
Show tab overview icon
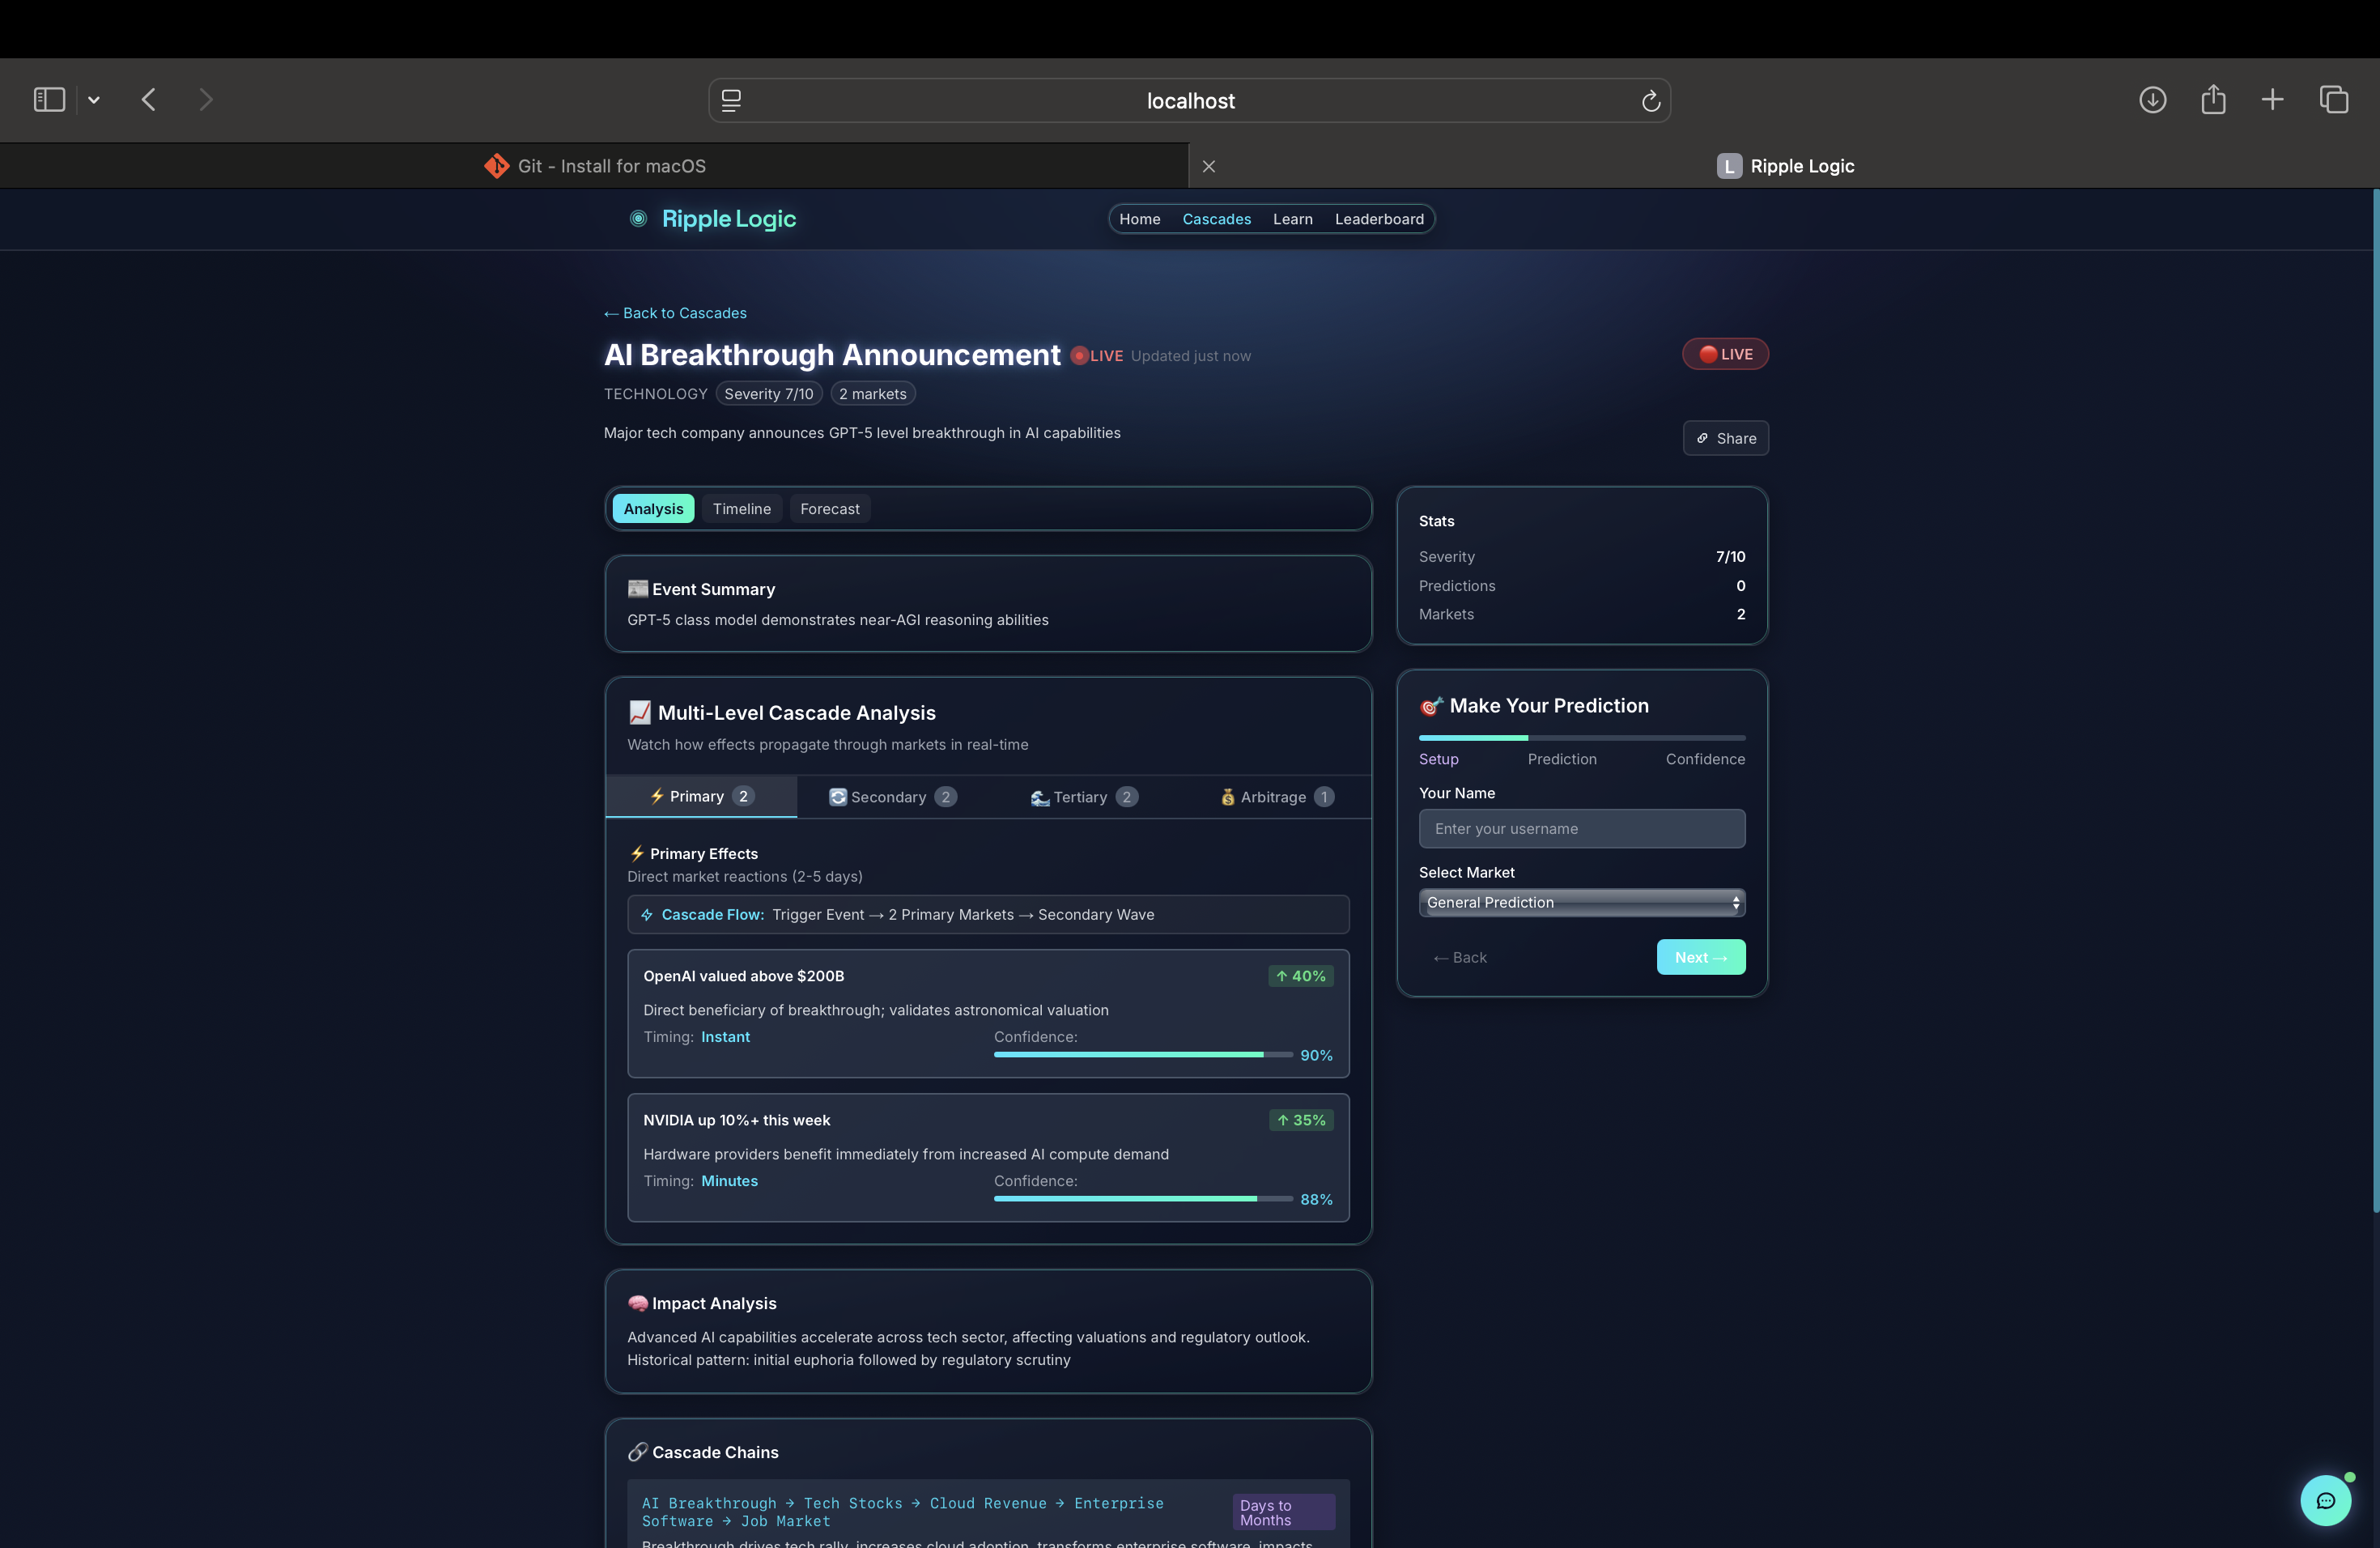point(2333,100)
